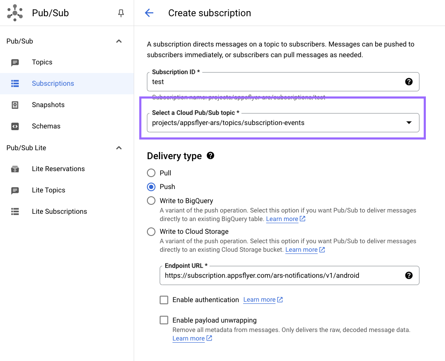Screen dimensions: 445x361
Task: Click help icon next to Delivery type
Action: coord(210,156)
